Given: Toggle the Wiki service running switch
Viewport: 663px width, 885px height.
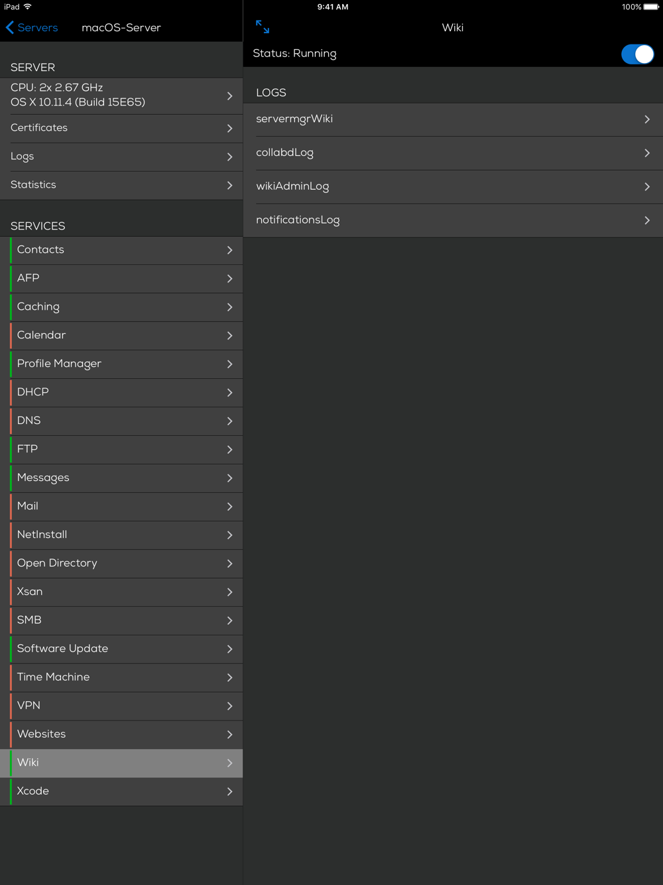Looking at the screenshot, I should (637, 54).
